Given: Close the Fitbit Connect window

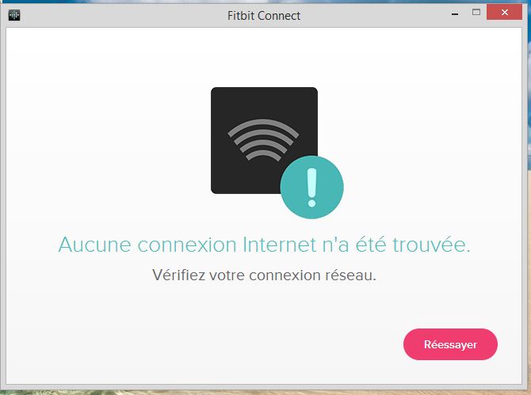Looking at the screenshot, I should (x=504, y=13).
